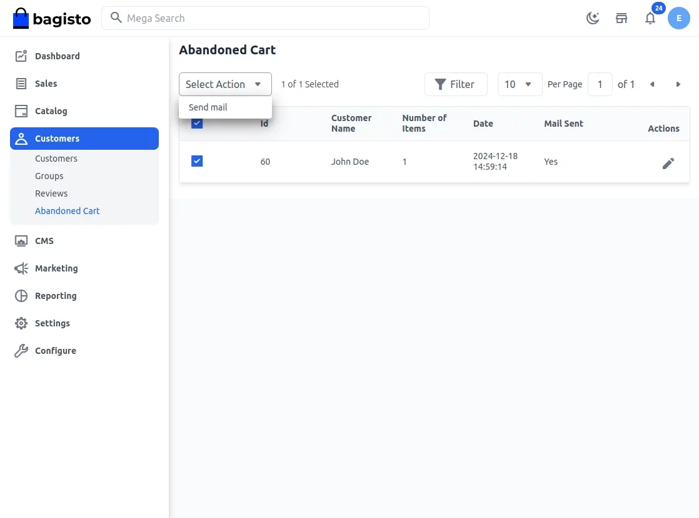Open the storefront icon in header
Viewport: 699px width, 518px height.
pyautogui.click(x=621, y=18)
